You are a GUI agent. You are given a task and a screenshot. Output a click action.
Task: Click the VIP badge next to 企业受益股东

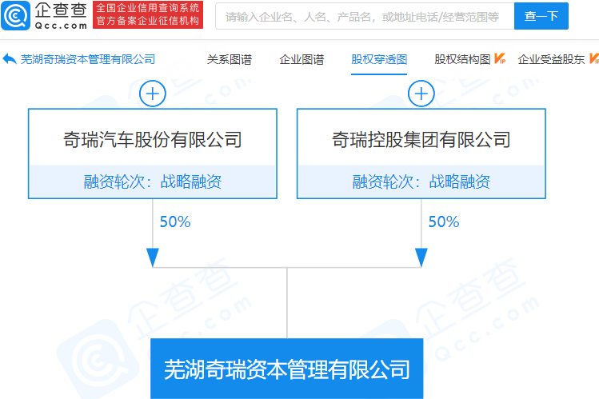click(594, 59)
